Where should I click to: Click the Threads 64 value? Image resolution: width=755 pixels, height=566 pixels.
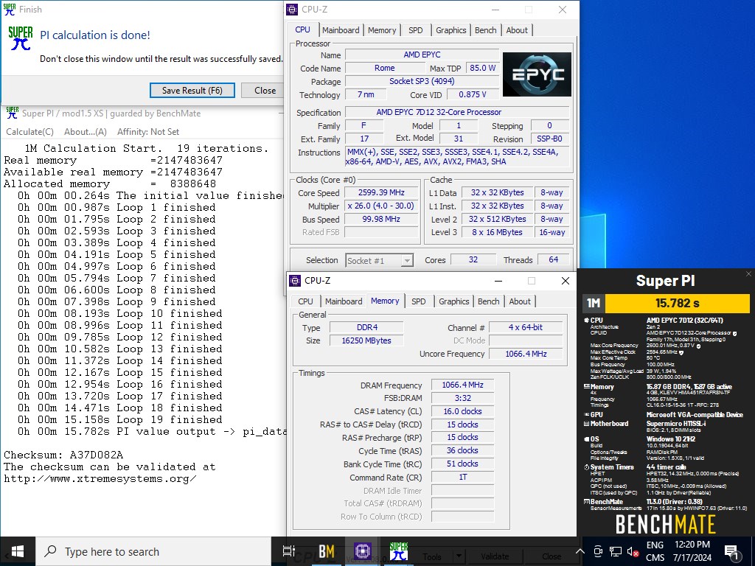[x=553, y=260]
